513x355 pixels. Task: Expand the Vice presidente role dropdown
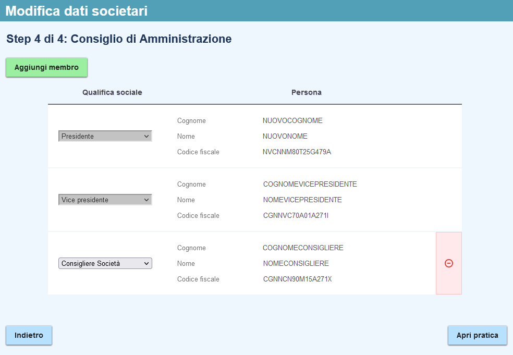[105, 200]
